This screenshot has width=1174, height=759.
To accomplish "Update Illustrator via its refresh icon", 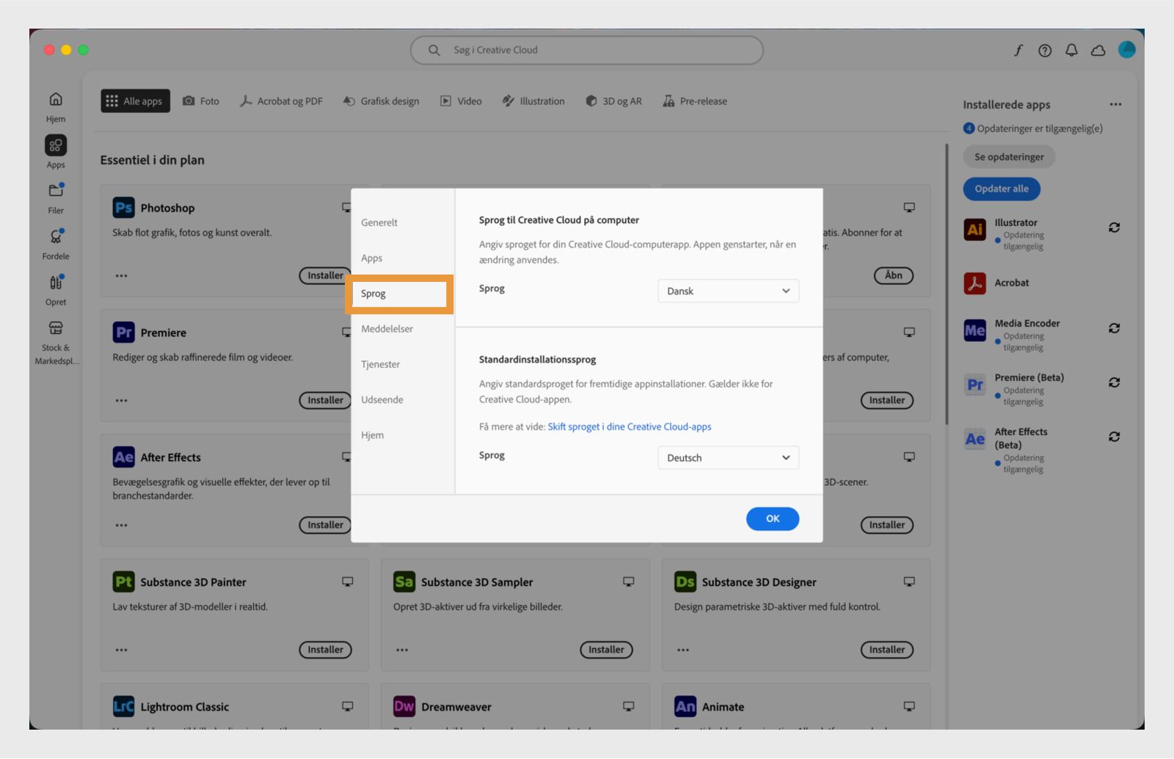I will (1114, 228).
